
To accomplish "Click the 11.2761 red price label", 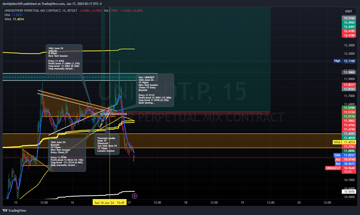I will point(349,147).
